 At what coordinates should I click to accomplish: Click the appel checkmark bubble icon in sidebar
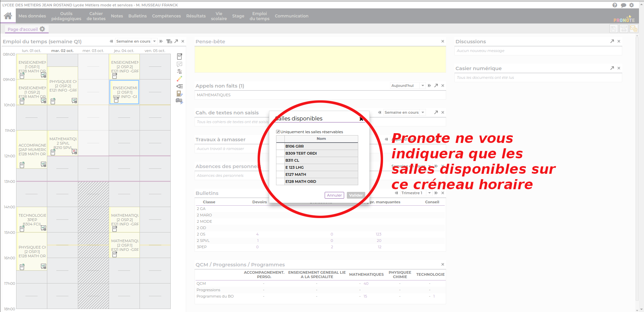point(179,64)
